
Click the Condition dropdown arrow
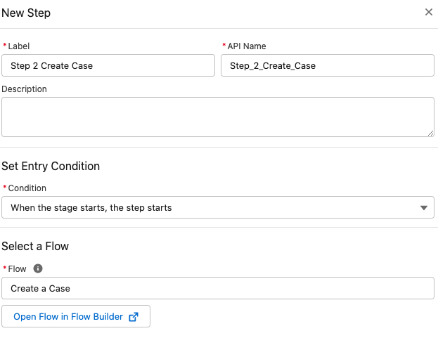(423, 208)
